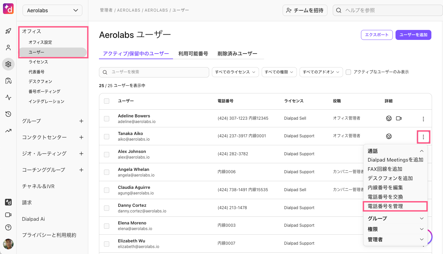Open 代表番号 in sidebar
The image size is (443, 254).
(x=37, y=71)
